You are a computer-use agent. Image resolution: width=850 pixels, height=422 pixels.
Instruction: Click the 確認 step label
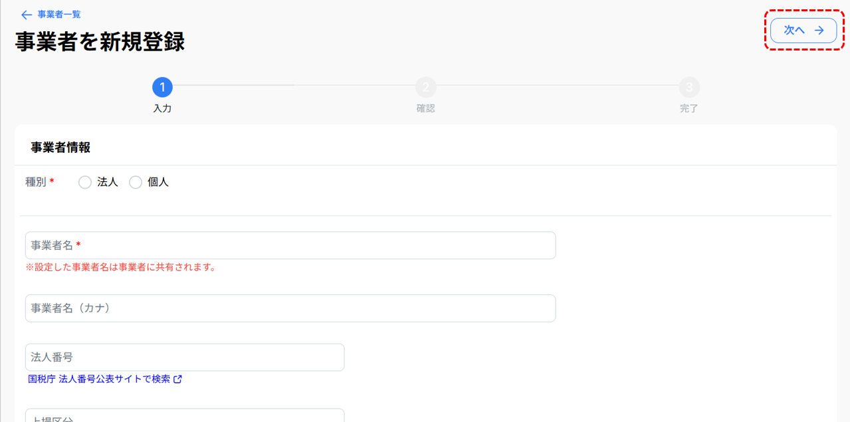425,108
